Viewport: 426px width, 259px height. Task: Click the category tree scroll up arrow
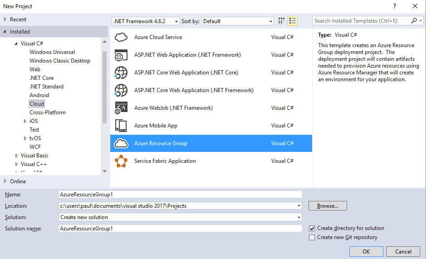105,42
